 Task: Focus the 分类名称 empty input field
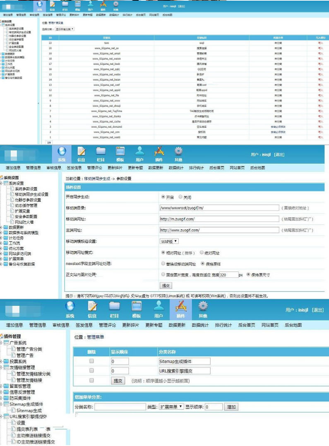[x=120, y=407]
